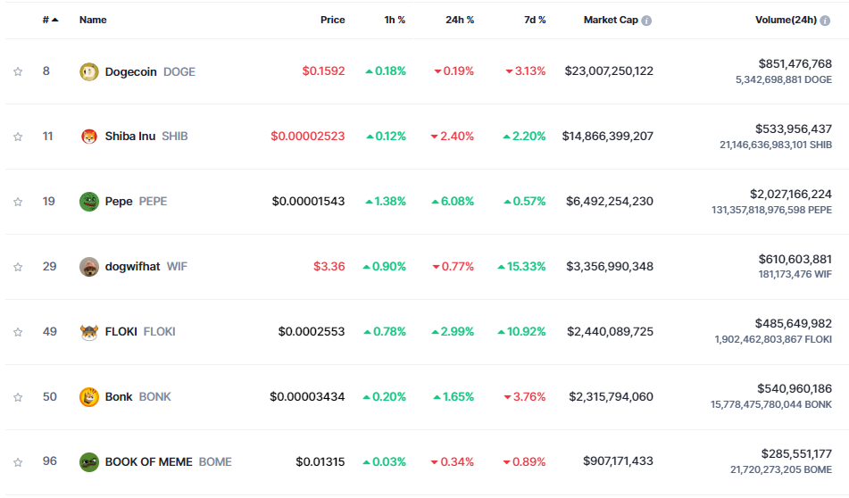
Task: Click the Dogecoin coin logo icon
Action: (88, 71)
